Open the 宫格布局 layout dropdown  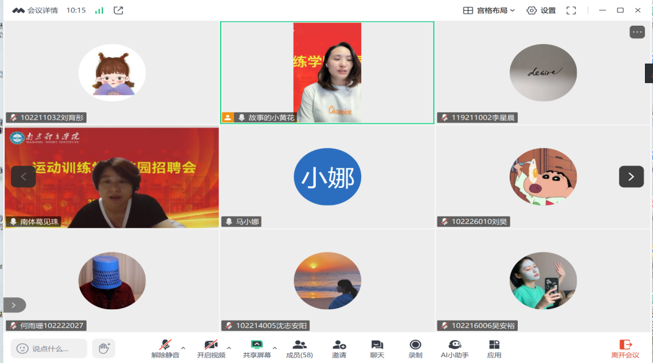point(490,10)
